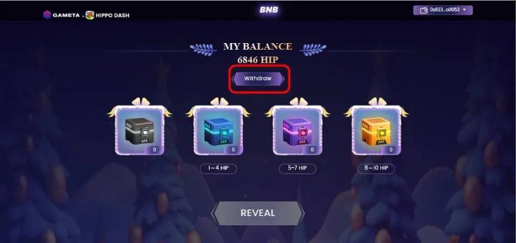Image resolution: width=516 pixels, height=243 pixels.
Task: Select the purple mystery box
Action: coord(298,130)
